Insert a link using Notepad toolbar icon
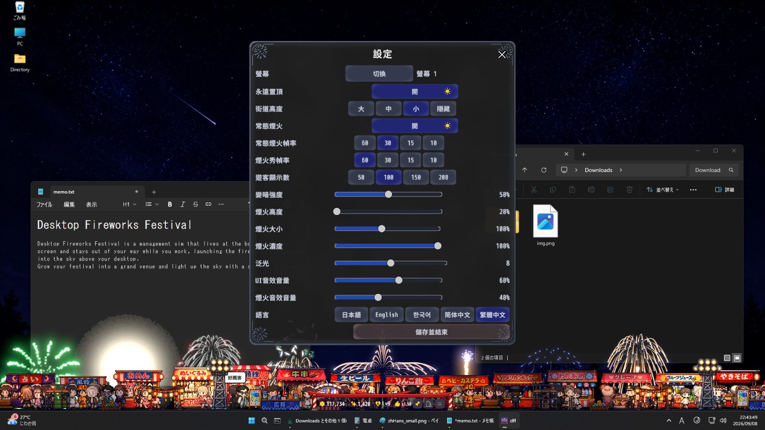The width and height of the screenshot is (765, 430). click(x=208, y=204)
